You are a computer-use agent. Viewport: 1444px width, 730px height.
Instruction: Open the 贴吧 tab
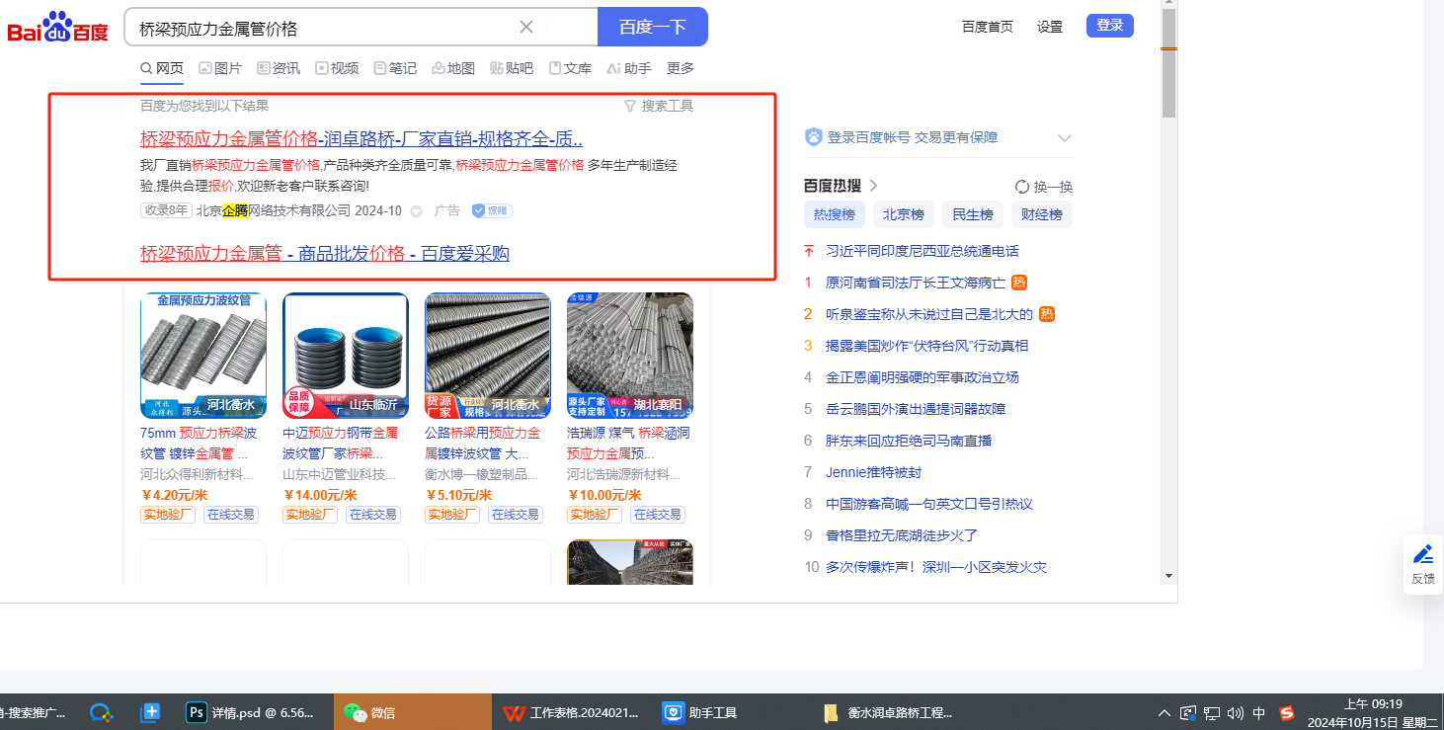click(x=512, y=68)
